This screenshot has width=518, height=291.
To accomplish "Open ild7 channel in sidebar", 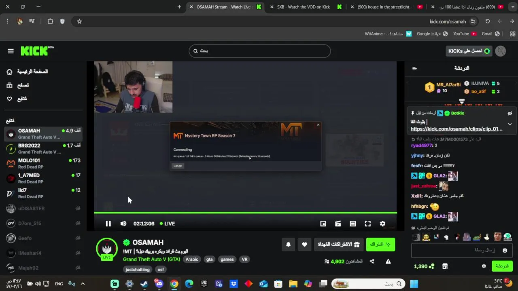I will [43, 193].
